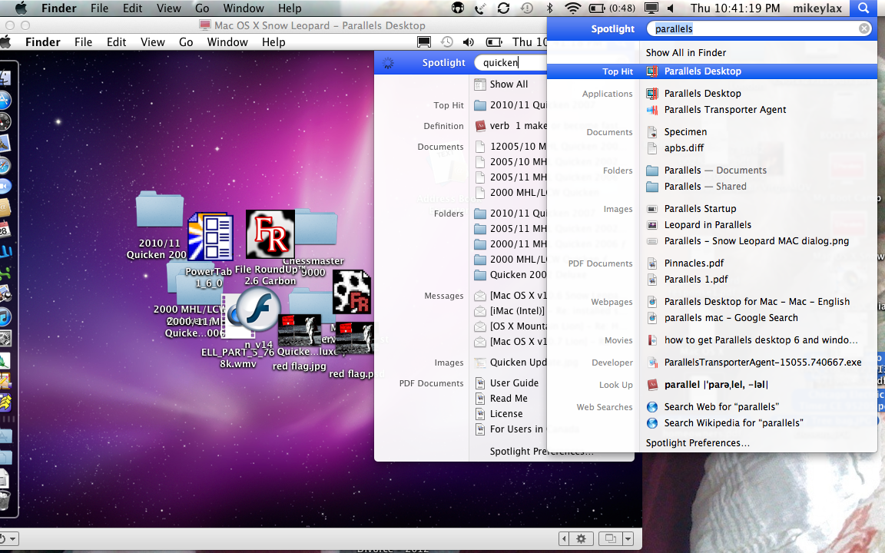Select Search Web for "parallels"
The image size is (885, 553).
tap(721, 407)
